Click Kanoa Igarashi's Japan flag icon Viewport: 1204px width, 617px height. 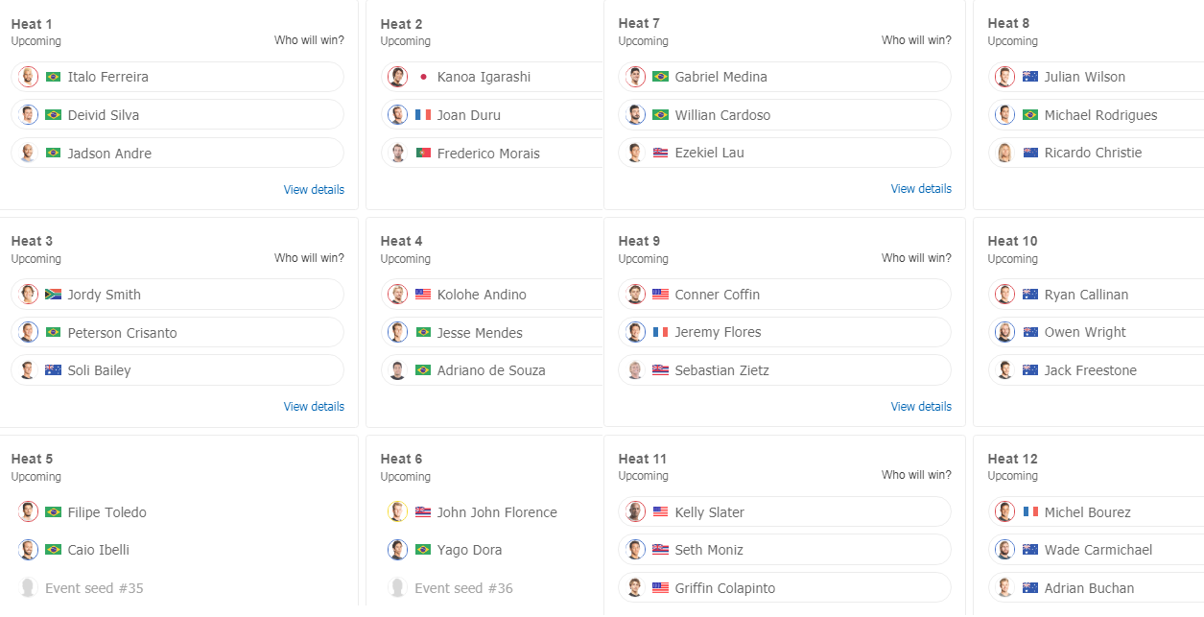(x=423, y=77)
